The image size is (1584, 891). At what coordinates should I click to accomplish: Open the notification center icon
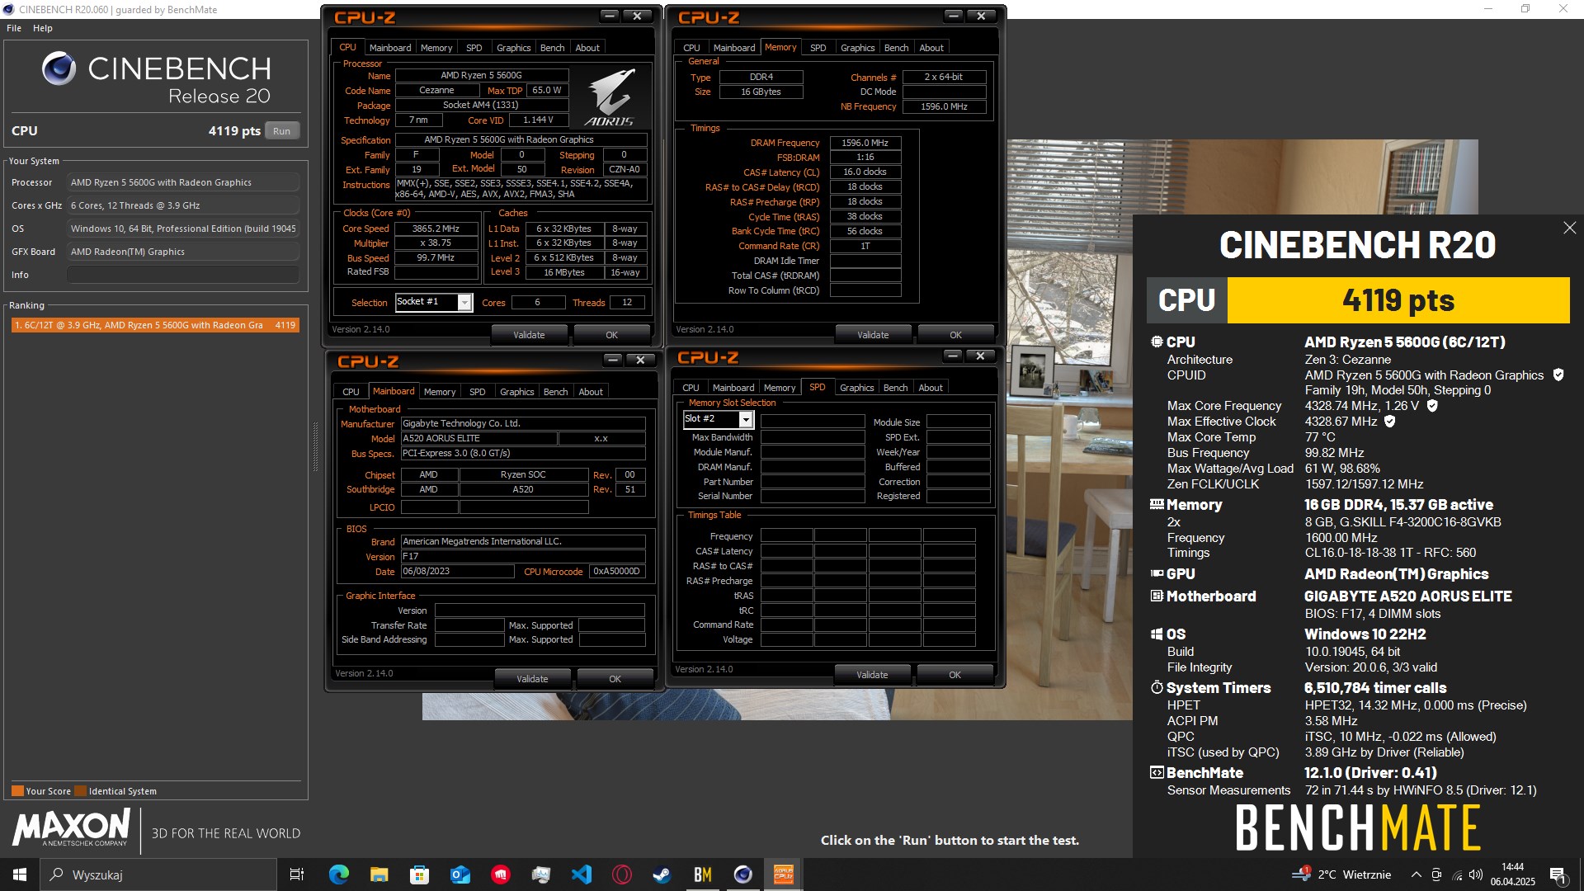coord(1558,874)
